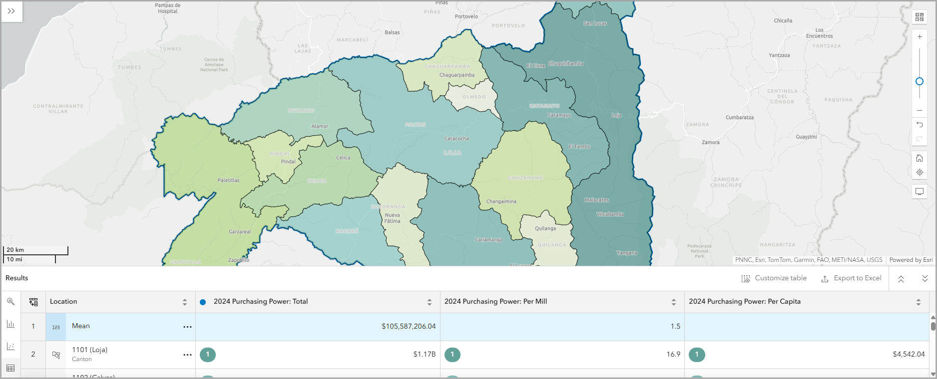The image size is (937, 379).
Task: Click the map zoom out minus
Action: click(x=920, y=110)
